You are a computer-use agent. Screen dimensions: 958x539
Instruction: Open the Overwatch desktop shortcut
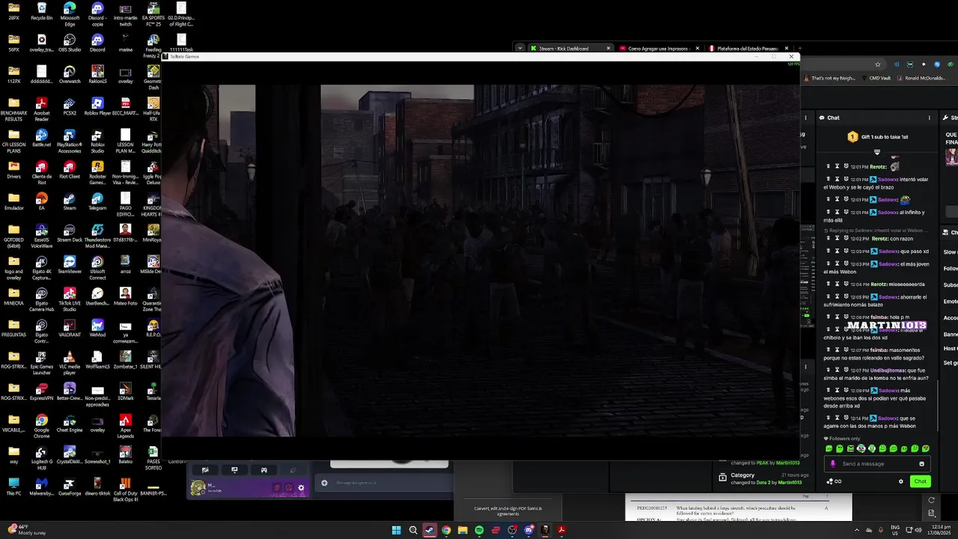pyautogui.click(x=70, y=75)
